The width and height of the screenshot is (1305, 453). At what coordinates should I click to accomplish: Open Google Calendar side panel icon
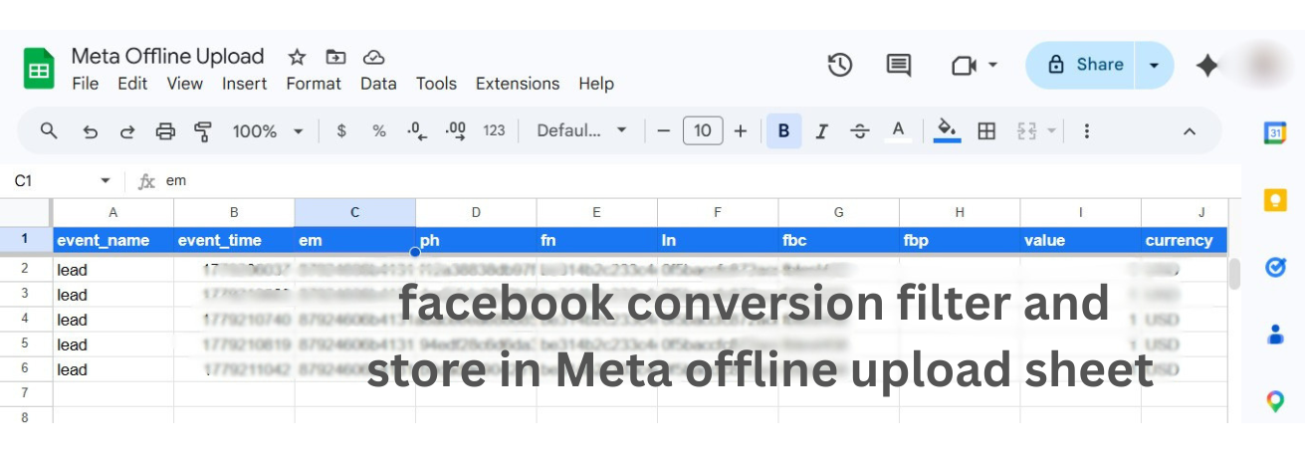(1275, 132)
